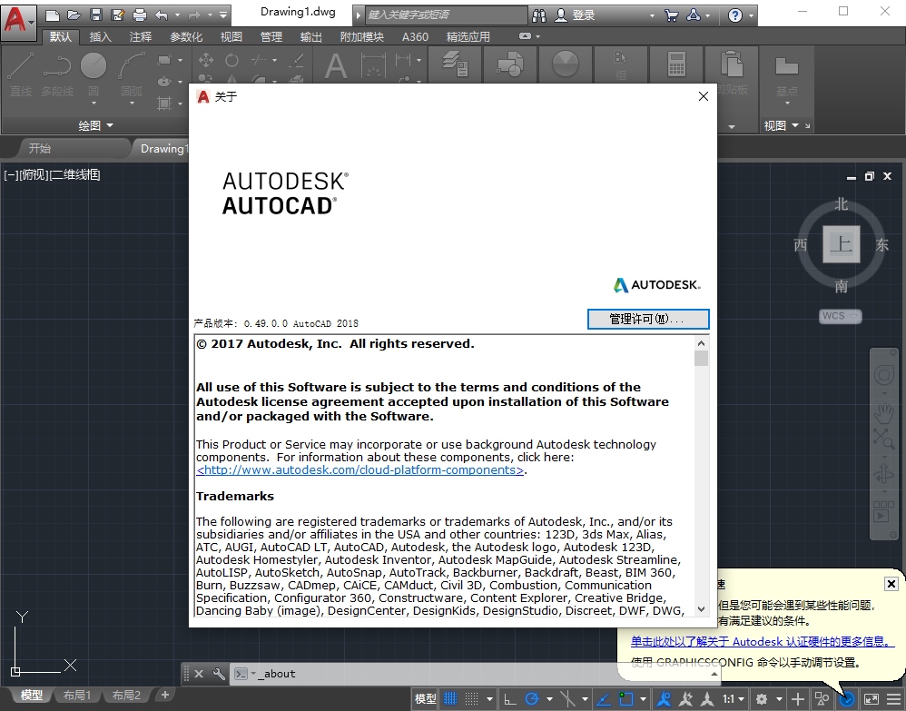Toggle the drawing grid display
Image resolution: width=906 pixels, height=711 pixels.
click(450, 698)
